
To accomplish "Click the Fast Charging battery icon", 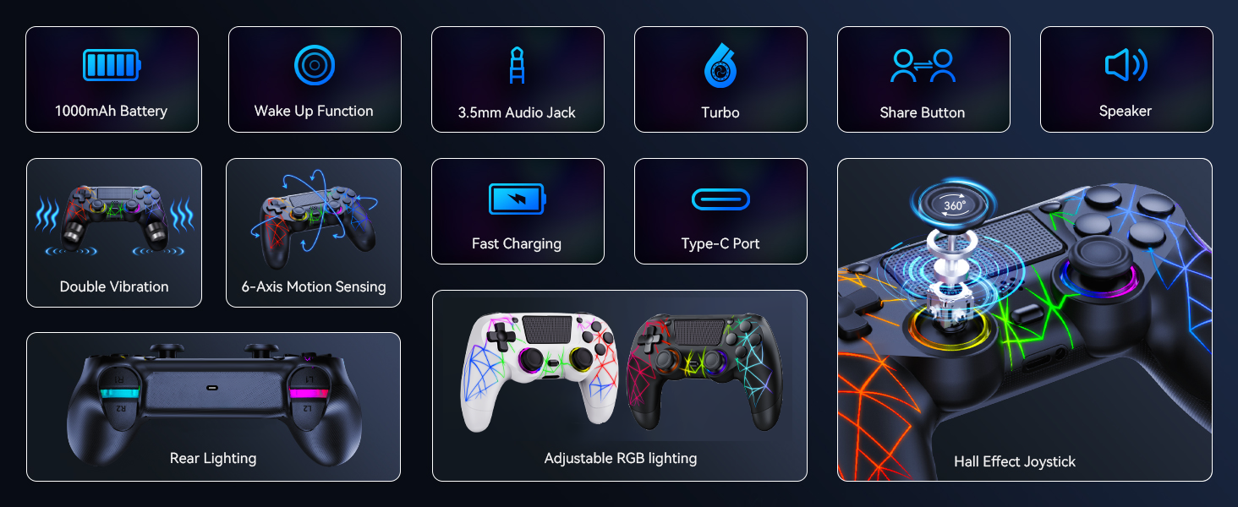I will 518,199.
